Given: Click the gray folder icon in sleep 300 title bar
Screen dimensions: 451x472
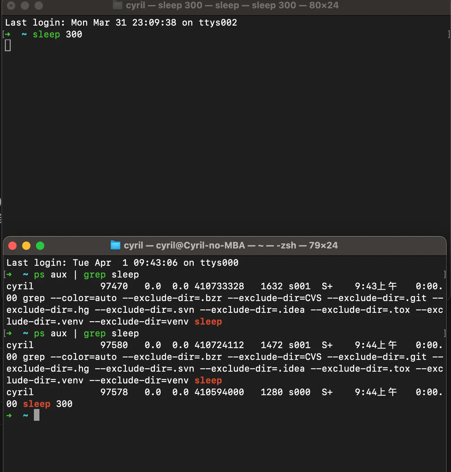Looking at the screenshot, I should [118, 5].
